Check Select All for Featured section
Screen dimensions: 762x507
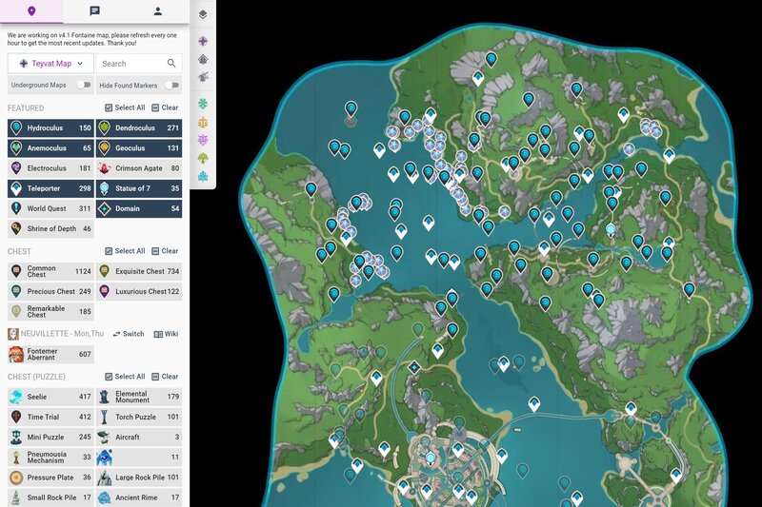(125, 108)
